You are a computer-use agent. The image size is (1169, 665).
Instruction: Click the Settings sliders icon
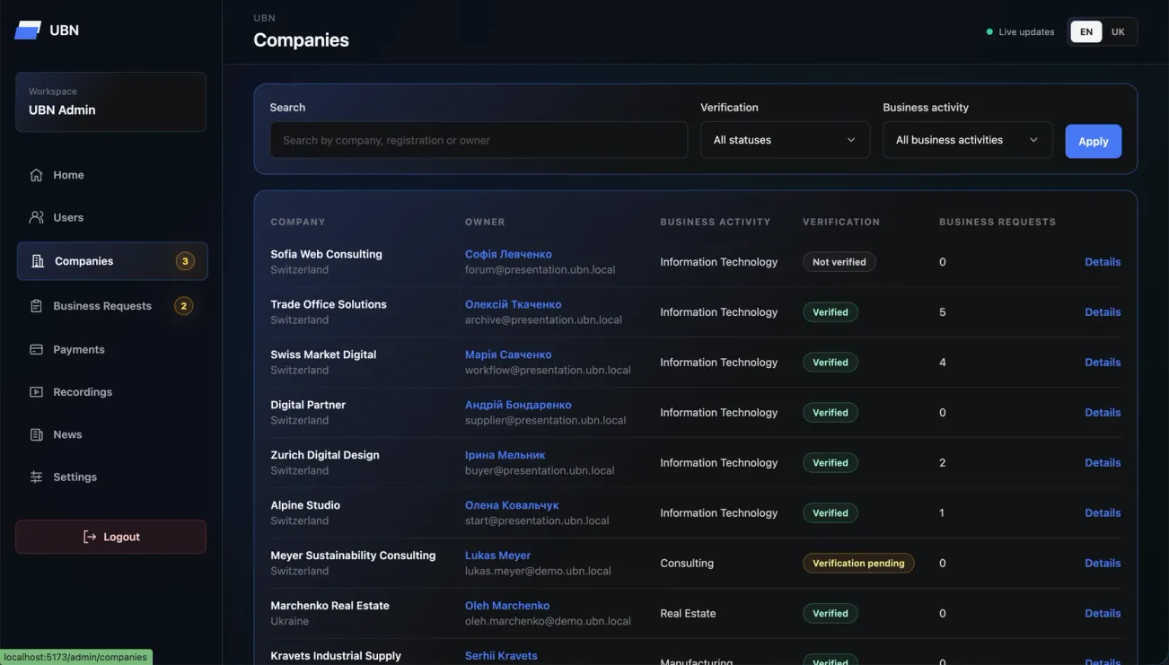tap(36, 477)
